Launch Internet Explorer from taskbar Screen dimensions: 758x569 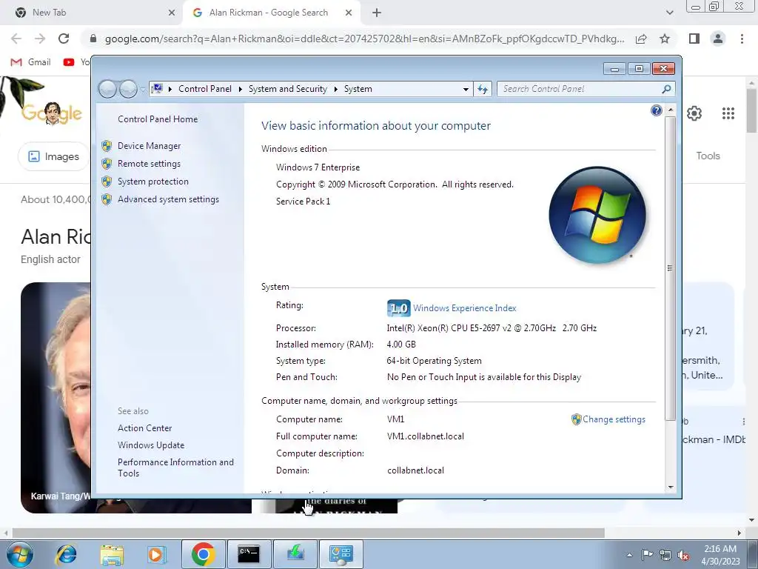(66, 554)
